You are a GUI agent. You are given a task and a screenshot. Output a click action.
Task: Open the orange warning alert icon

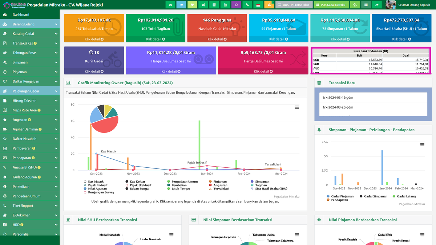pyautogui.click(x=269, y=5)
